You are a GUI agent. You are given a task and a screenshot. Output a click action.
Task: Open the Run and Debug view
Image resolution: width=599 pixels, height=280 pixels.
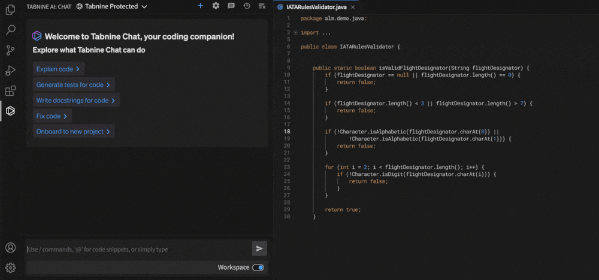10,71
